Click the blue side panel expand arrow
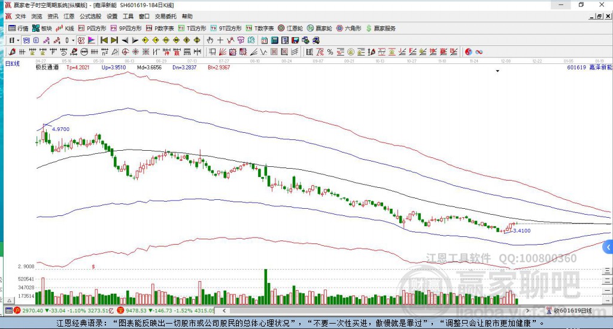The image size is (613, 329). click(608, 247)
